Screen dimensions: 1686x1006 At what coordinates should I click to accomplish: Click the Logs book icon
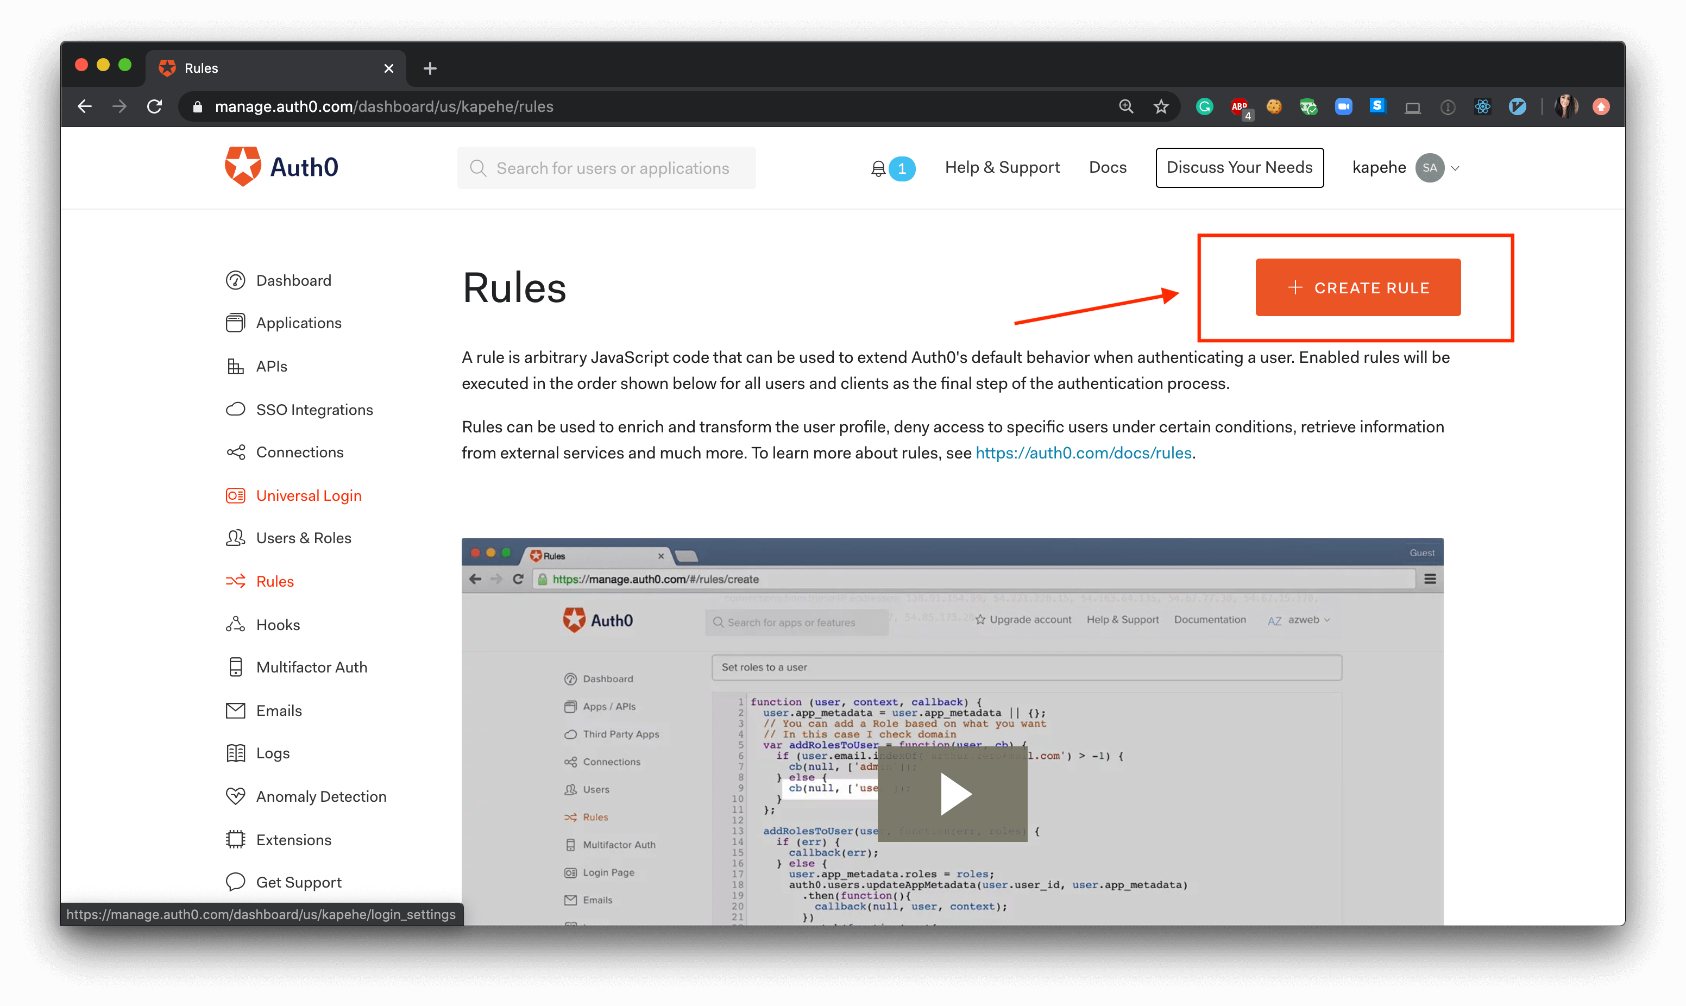pos(235,753)
